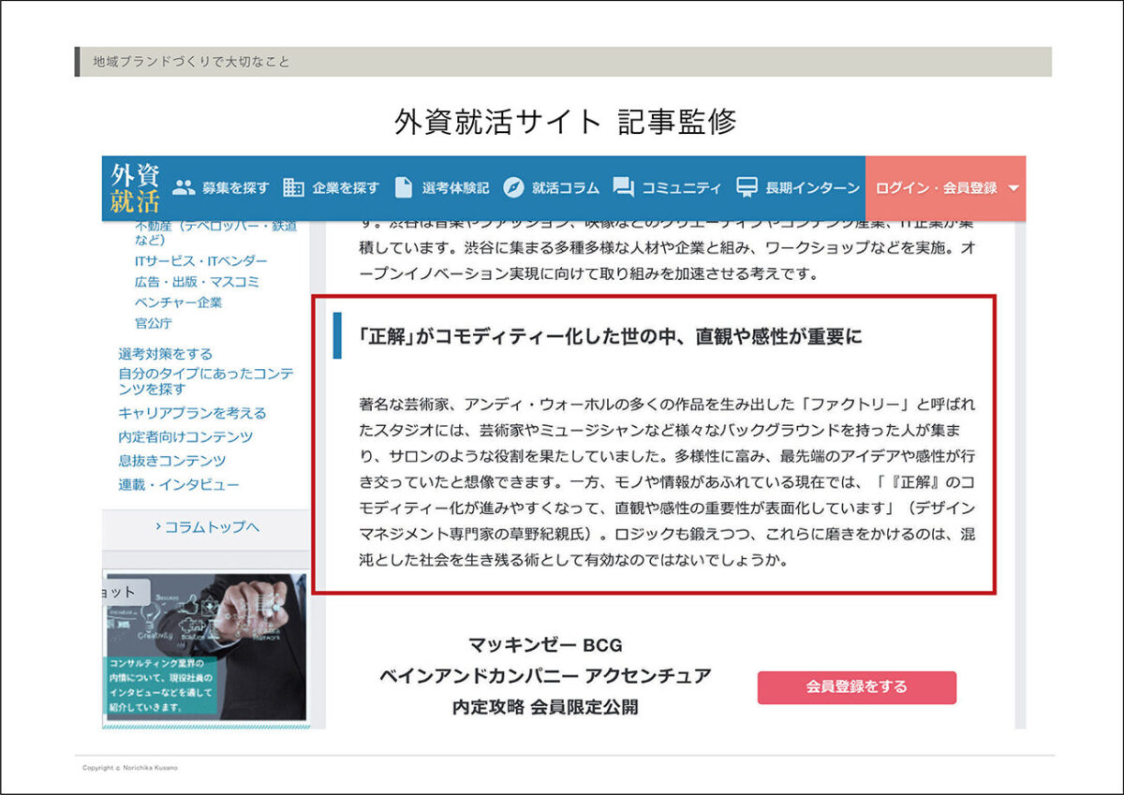The image size is (1124, 795).
Task: Click the people icon beside 募集を探す
Action: [x=185, y=187]
